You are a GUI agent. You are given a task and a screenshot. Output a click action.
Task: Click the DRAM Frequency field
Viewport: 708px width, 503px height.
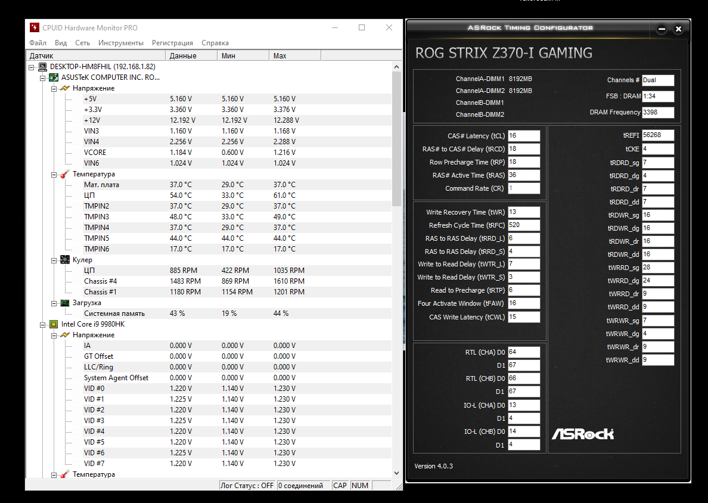[658, 113]
